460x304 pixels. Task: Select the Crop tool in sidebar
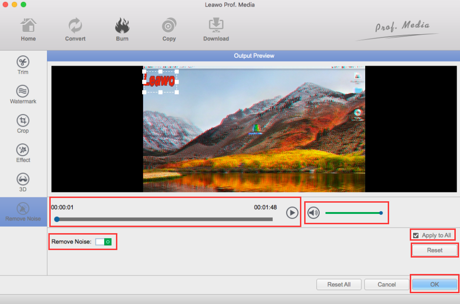coord(23,124)
